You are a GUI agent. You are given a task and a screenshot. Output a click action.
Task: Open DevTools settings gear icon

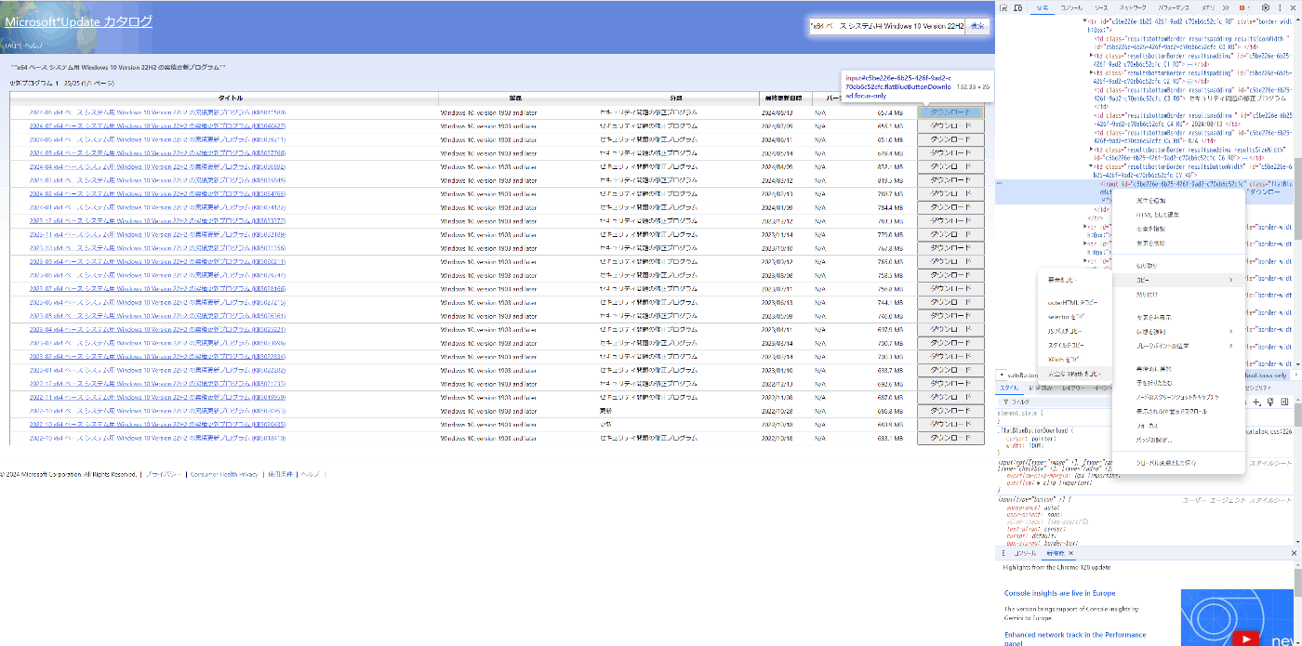tap(1266, 7)
